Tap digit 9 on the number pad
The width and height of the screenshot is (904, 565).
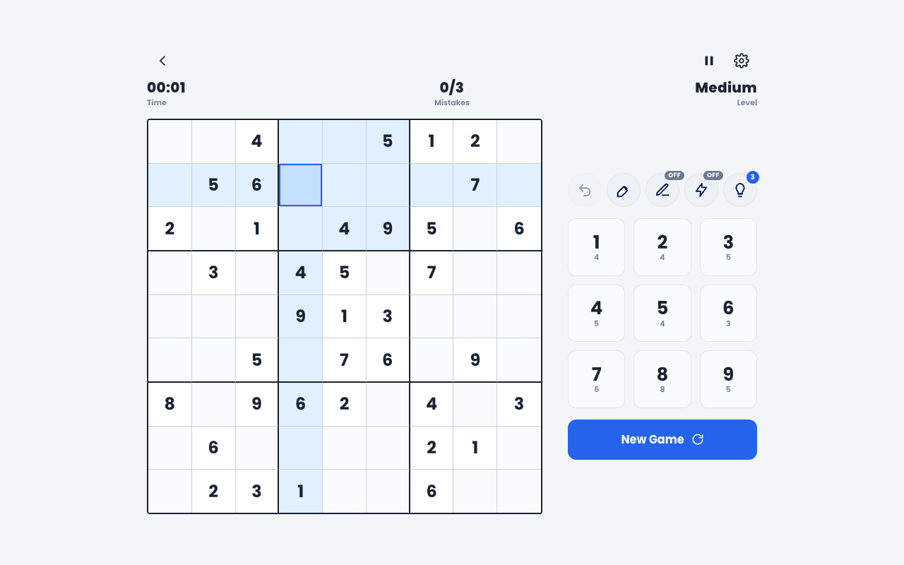click(728, 379)
